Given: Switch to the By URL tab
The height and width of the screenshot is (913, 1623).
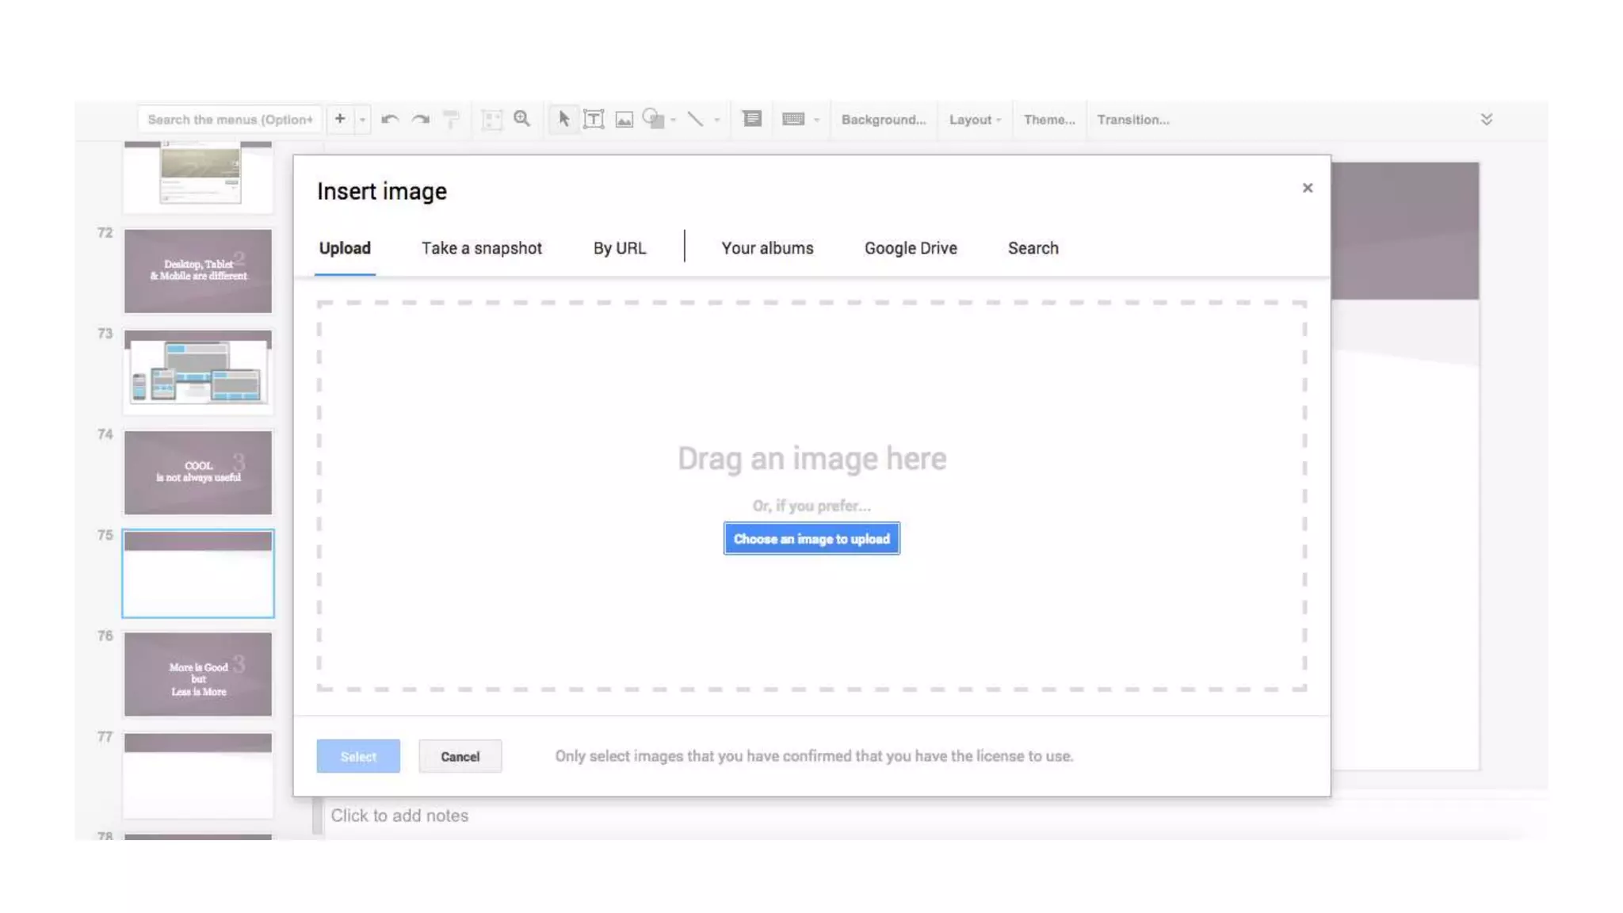Looking at the screenshot, I should (619, 248).
